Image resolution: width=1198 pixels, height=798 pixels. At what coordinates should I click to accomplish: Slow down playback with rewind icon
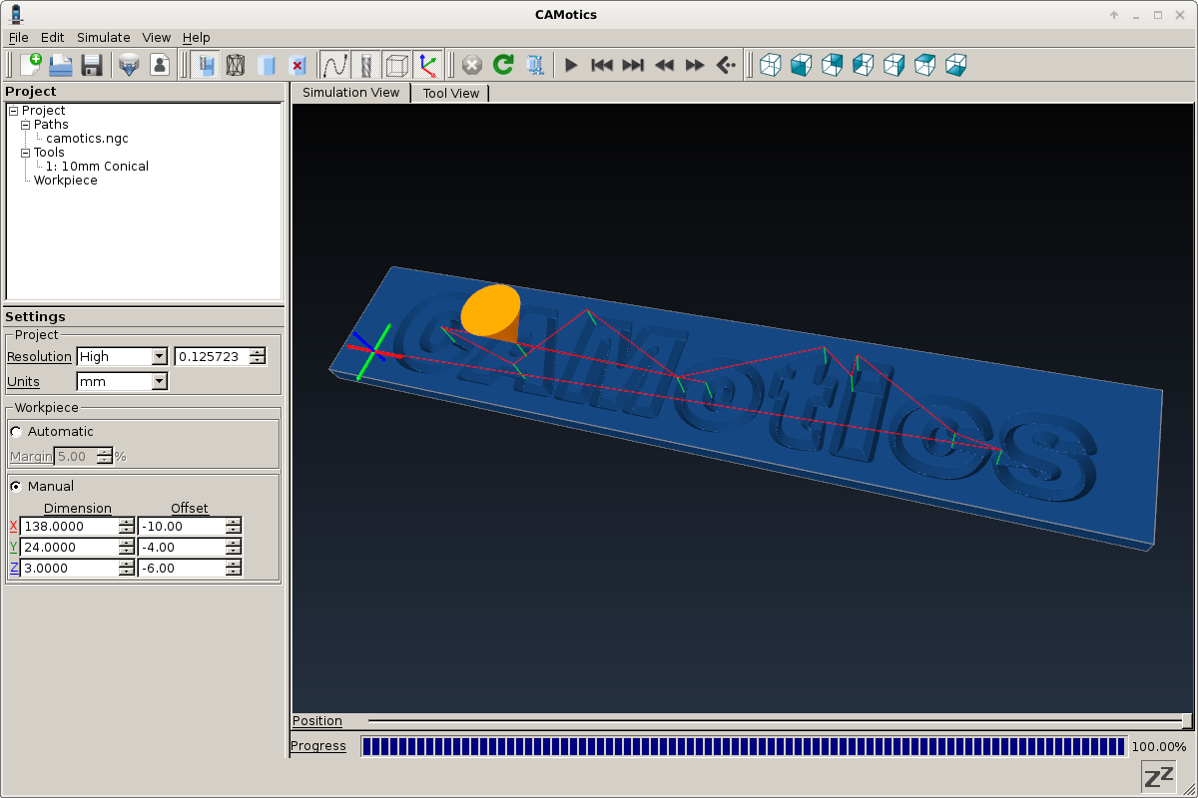(x=664, y=65)
